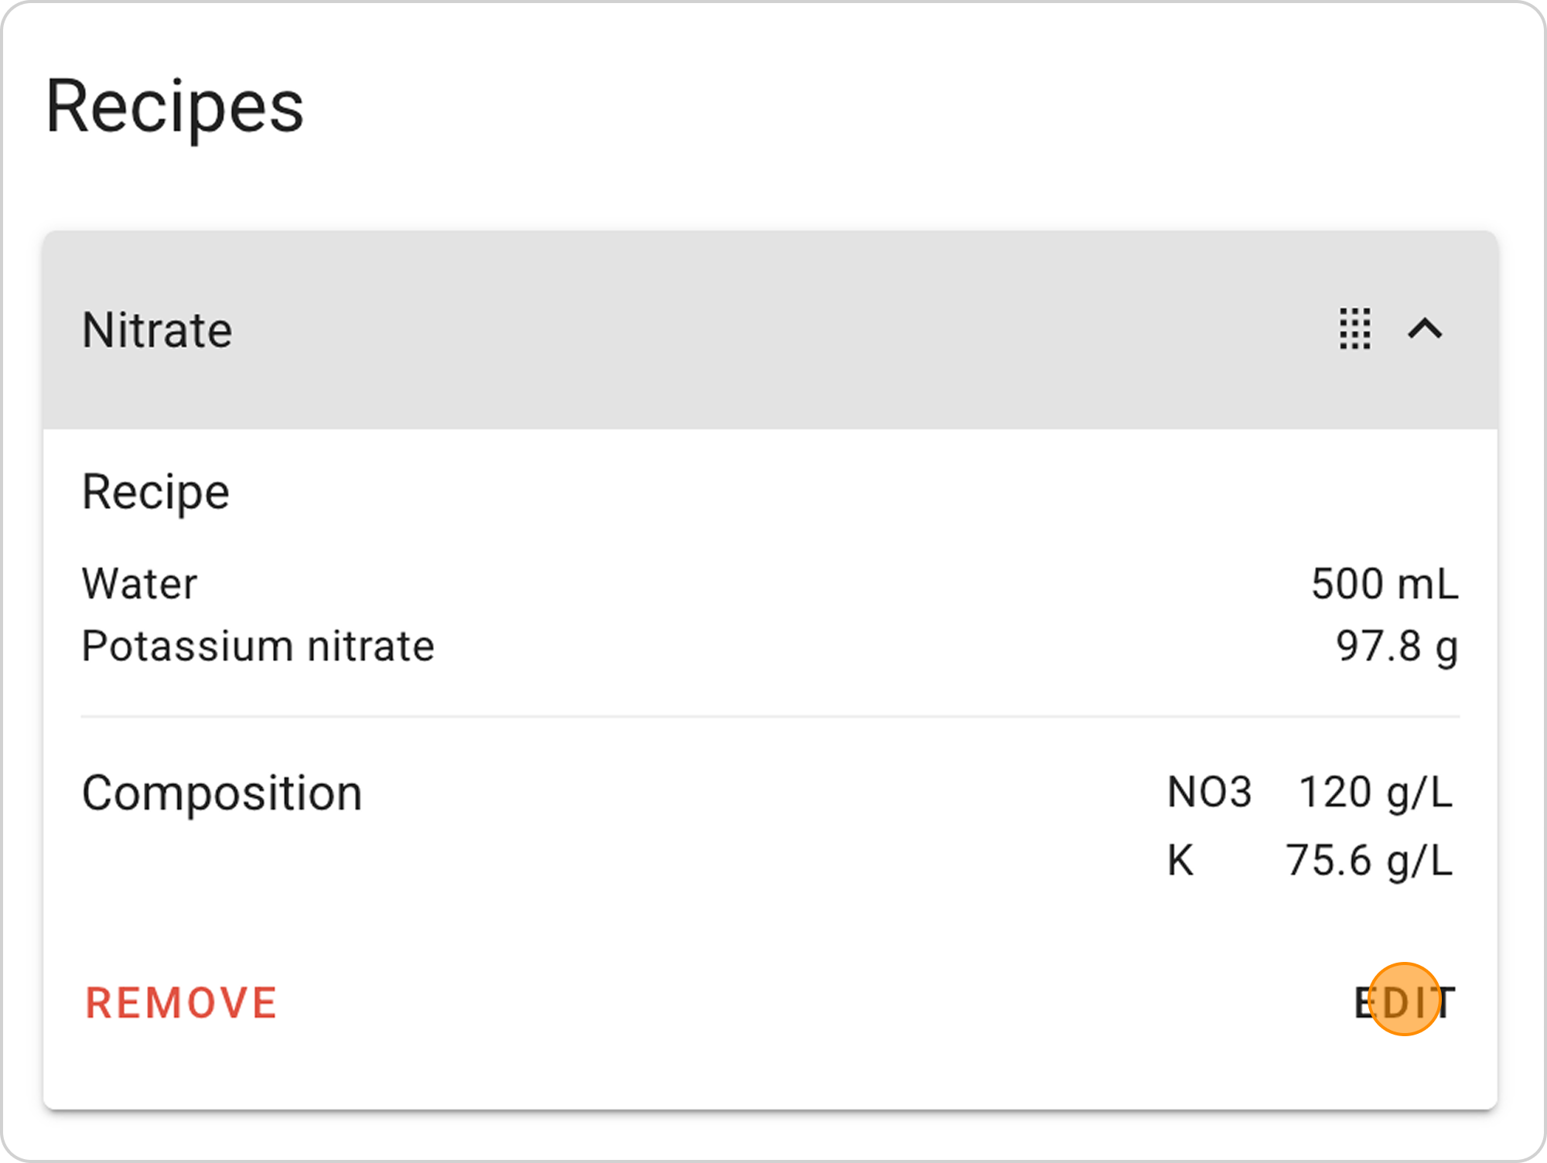Click the drag handle grid icon
Image resolution: width=1547 pixels, height=1163 pixels.
(1354, 329)
